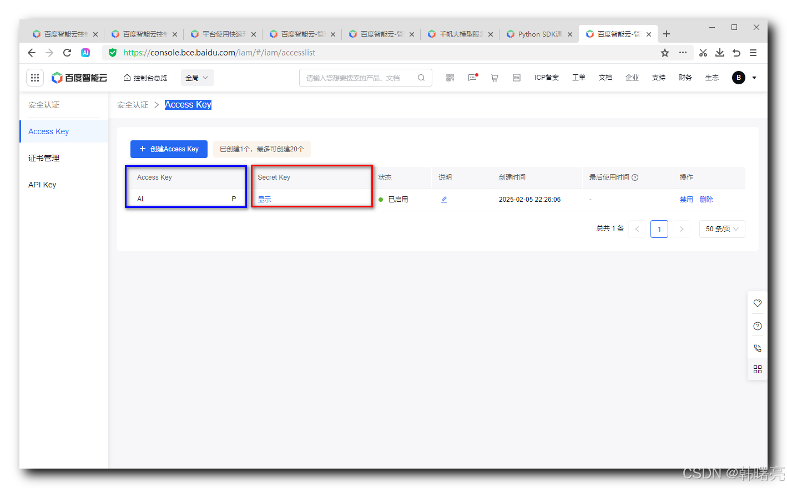Go to 控制台总览
This screenshot has height=488, width=787.
(x=145, y=78)
